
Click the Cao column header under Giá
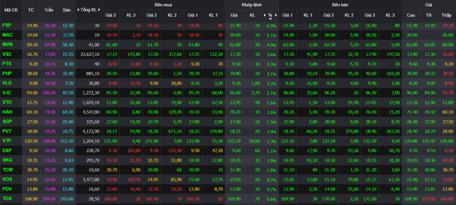click(x=410, y=15)
